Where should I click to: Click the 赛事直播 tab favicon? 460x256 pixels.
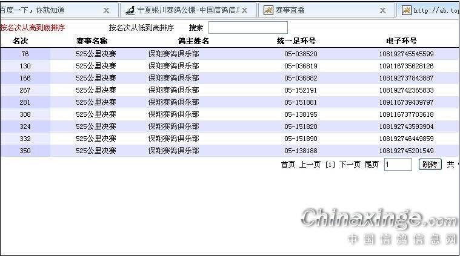tap(268, 10)
